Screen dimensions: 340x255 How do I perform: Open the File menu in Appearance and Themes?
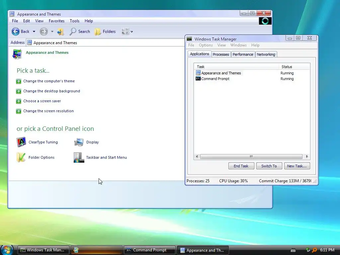click(x=15, y=21)
